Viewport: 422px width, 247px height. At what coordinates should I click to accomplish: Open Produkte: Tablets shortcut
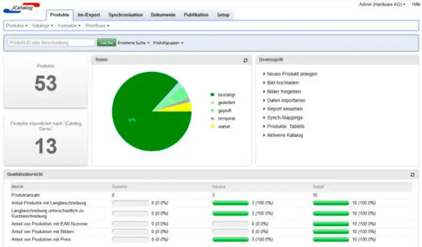click(286, 126)
